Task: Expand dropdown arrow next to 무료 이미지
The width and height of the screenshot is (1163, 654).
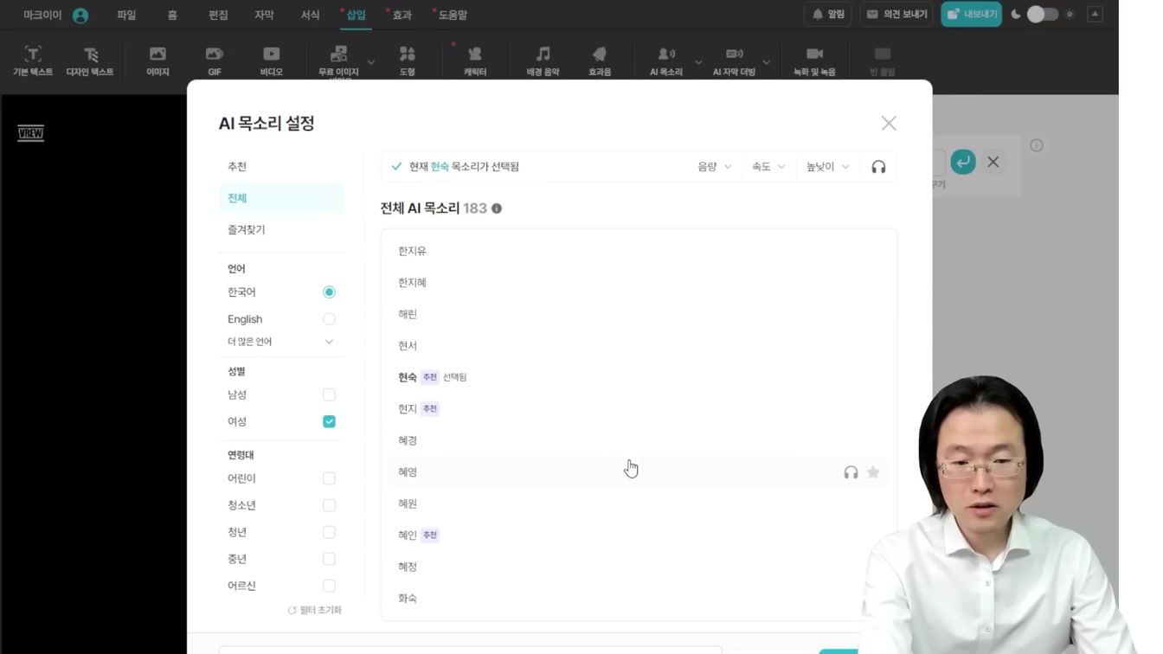Action: click(x=371, y=62)
